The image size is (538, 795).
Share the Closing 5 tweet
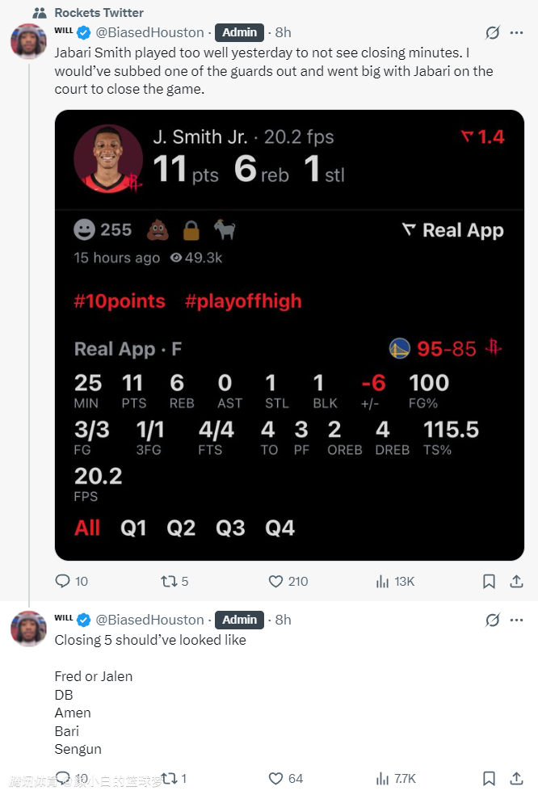click(x=516, y=779)
